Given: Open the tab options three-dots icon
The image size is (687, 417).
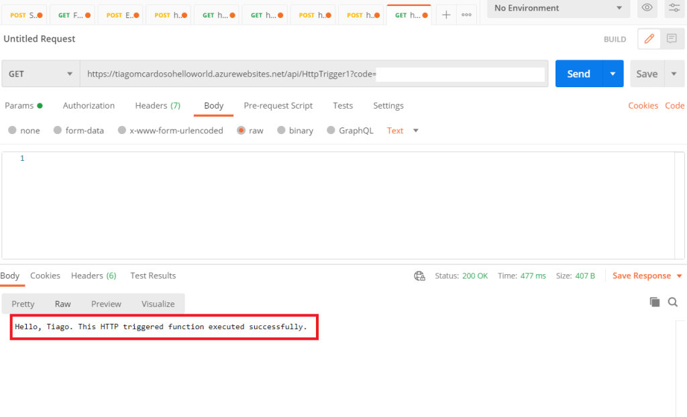Looking at the screenshot, I should click(x=466, y=15).
